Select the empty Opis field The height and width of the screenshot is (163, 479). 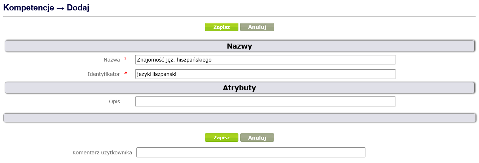[265, 102]
